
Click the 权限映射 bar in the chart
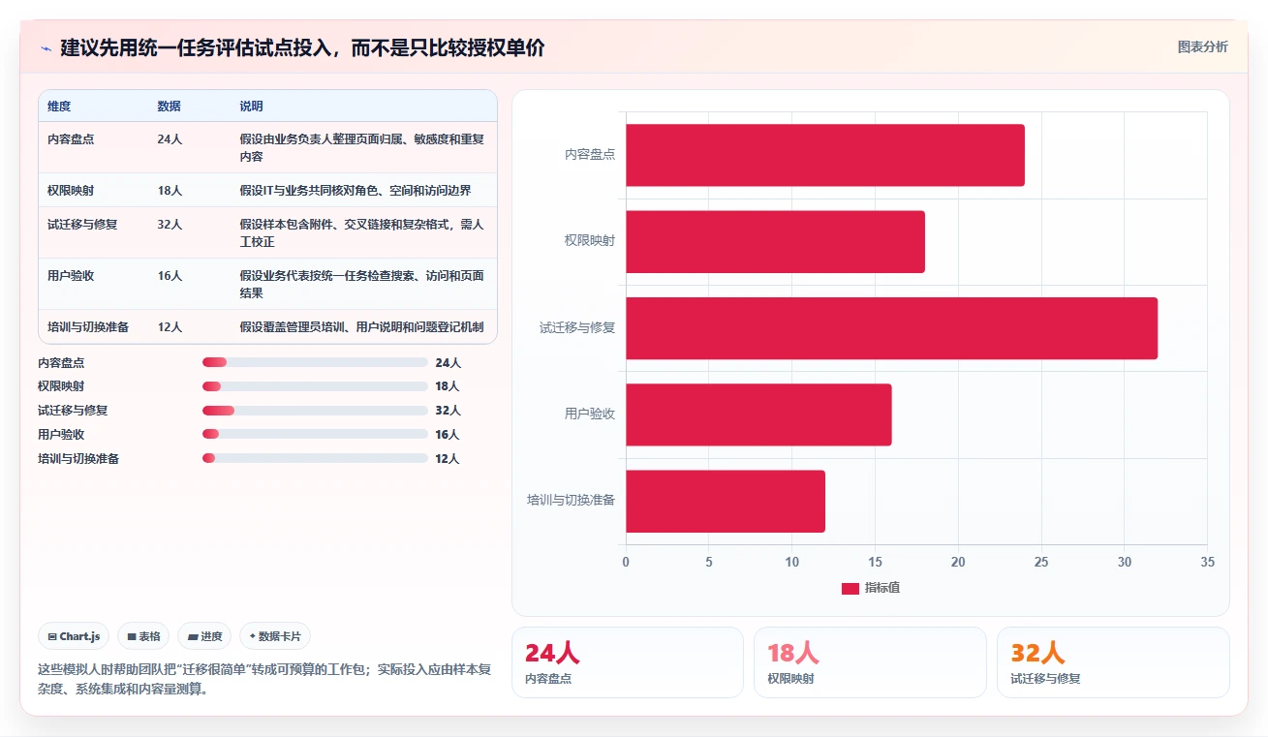[x=775, y=241]
